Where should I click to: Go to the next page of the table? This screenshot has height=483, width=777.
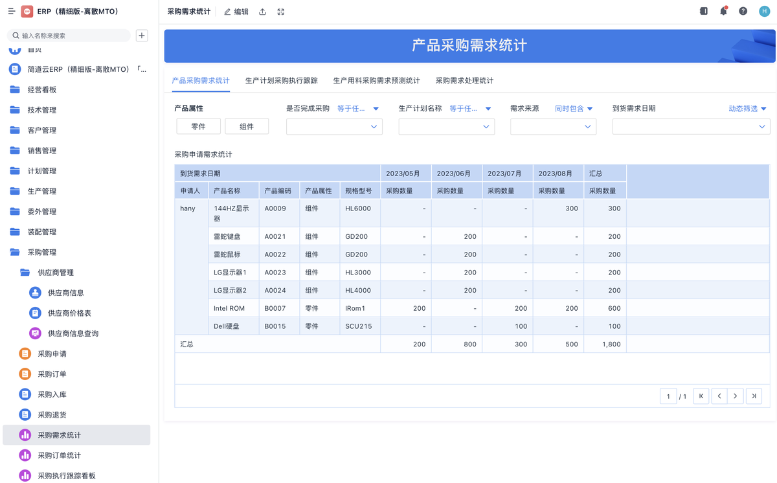736,396
